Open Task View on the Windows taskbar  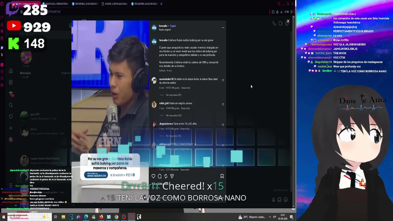[56, 217]
